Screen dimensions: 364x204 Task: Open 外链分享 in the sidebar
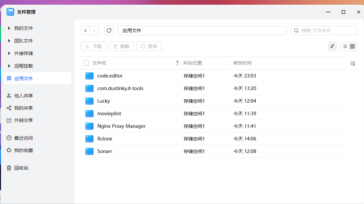click(x=23, y=120)
